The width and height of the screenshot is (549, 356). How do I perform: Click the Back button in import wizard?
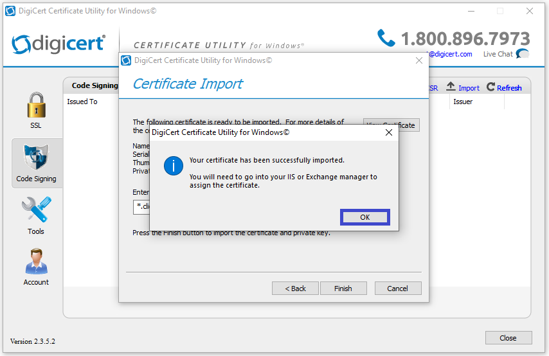pyautogui.click(x=295, y=289)
